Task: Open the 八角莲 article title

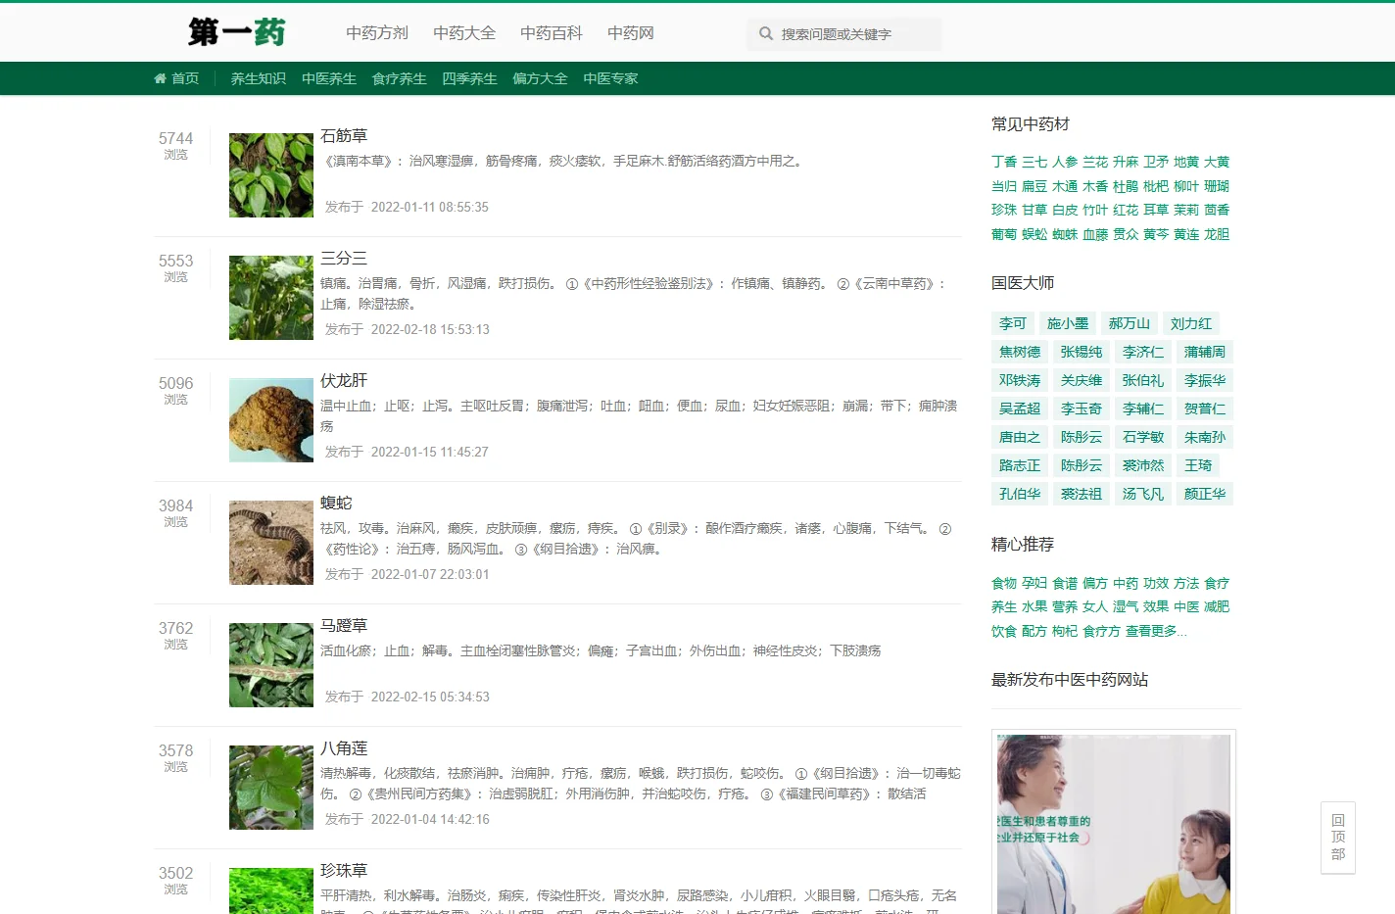Action: coord(344,748)
